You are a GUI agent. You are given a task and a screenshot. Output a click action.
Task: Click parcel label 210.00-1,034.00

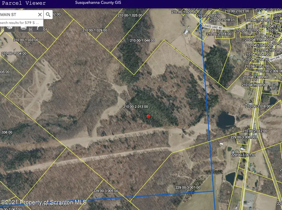(14, 53)
